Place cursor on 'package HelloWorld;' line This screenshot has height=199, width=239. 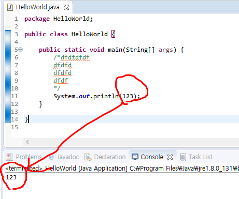coord(59,19)
